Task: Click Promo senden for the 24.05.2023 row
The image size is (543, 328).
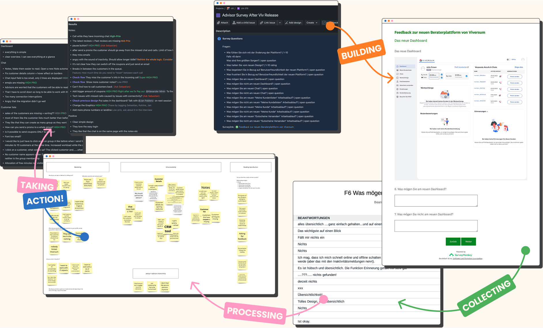Action: pos(515,77)
